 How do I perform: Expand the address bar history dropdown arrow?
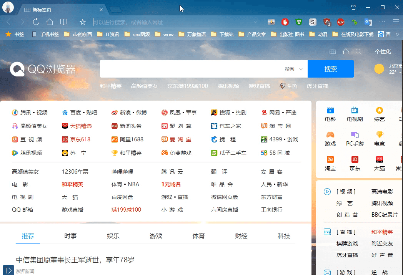[255, 22]
